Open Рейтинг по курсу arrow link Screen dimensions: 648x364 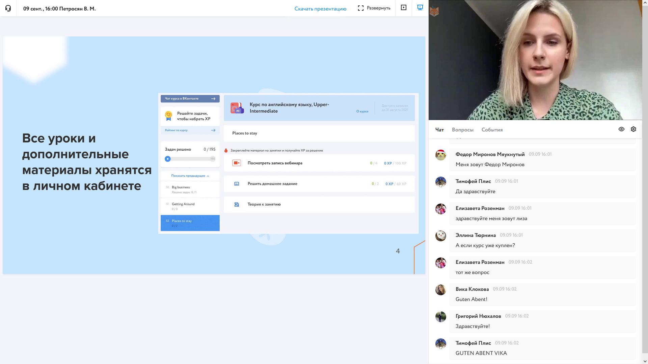pyautogui.click(x=213, y=130)
